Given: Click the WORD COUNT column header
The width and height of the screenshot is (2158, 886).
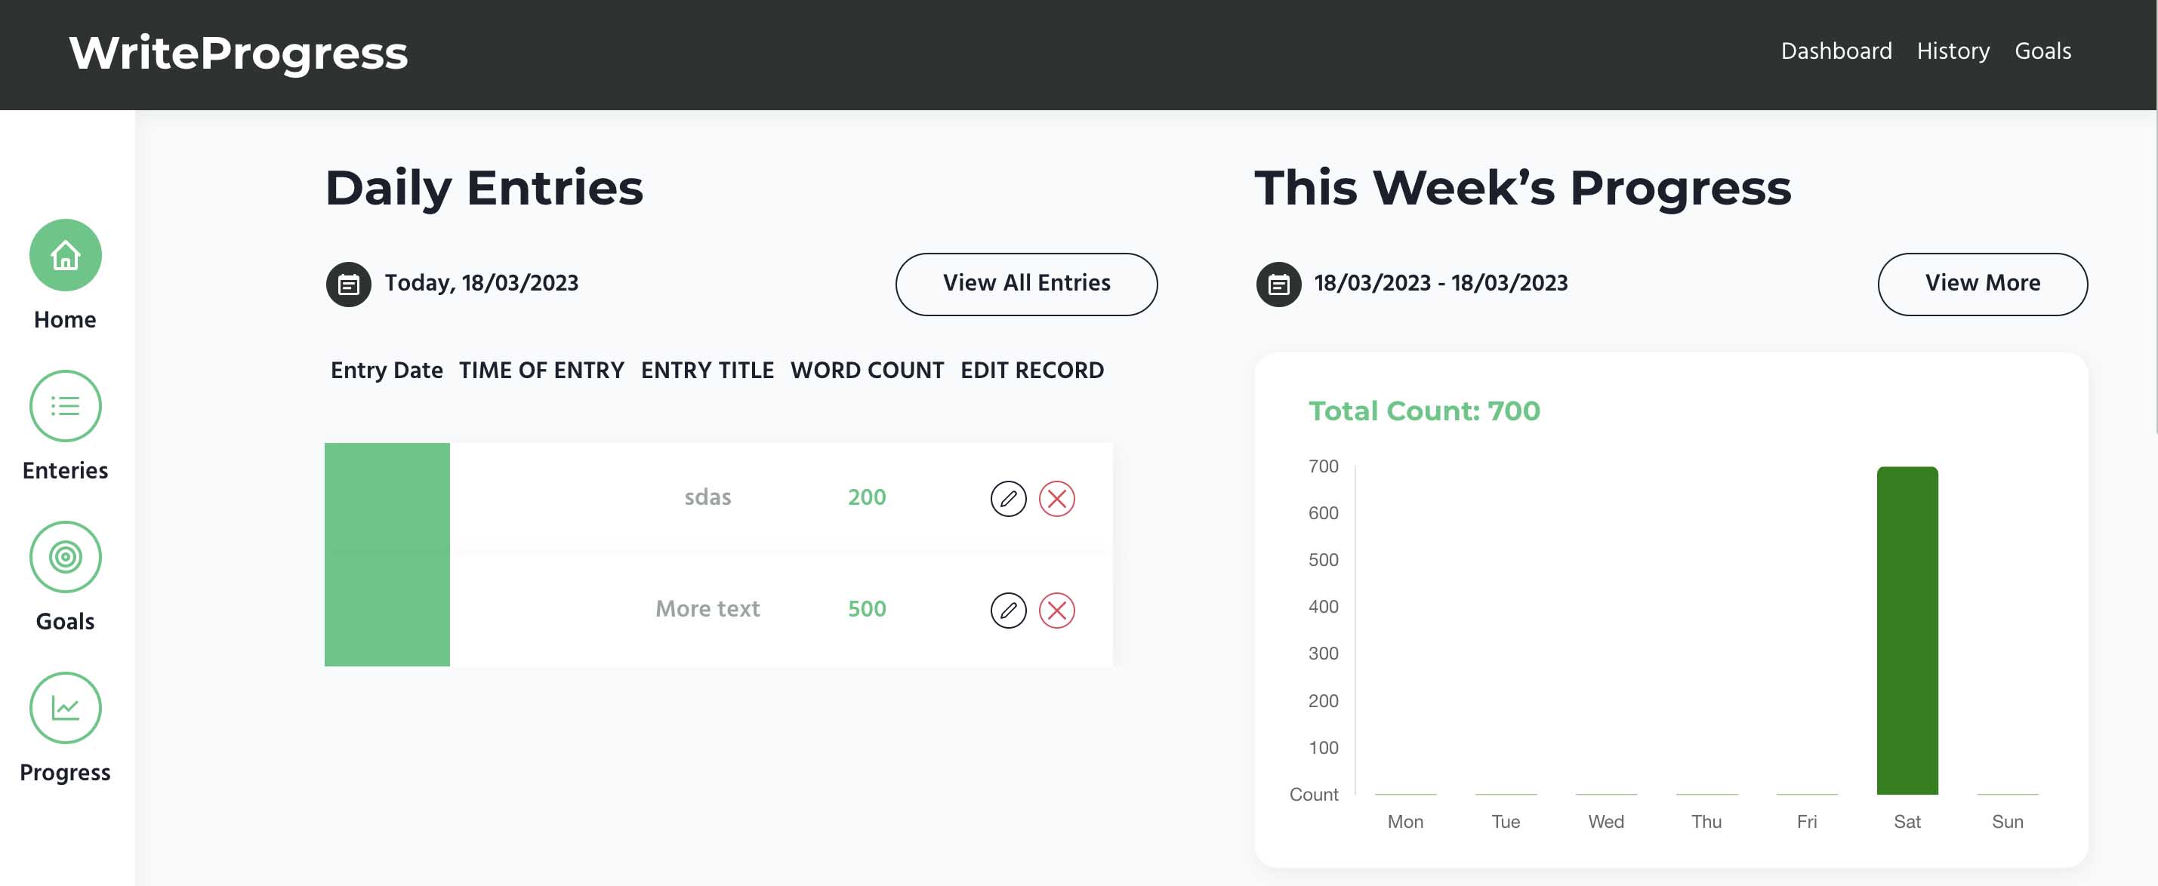Looking at the screenshot, I should click(867, 370).
